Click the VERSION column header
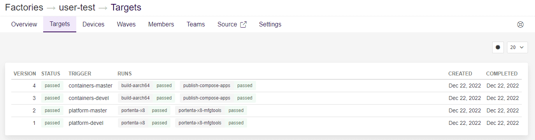This screenshot has width=535, height=140. click(25, 73)
